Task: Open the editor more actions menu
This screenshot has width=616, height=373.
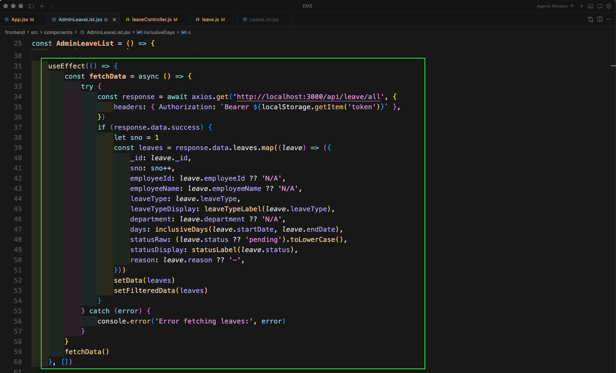Action: pyautogui.click(x=609, y=19)
